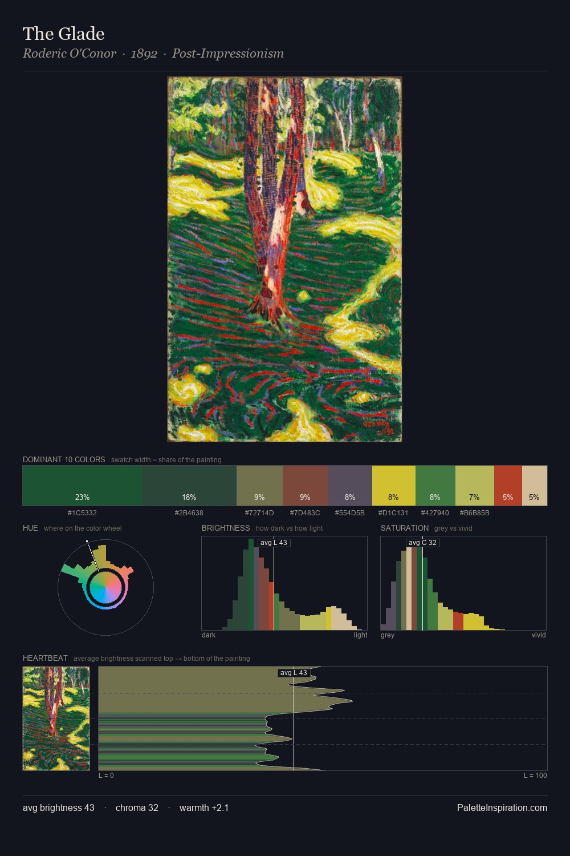The height and width of the screenshot is (856, 570).
Task: Pick the mid-green 8% swatch
Action: 435,486
